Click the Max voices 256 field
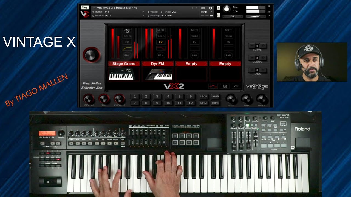351x197 pixels. click(x=171, y=12)
